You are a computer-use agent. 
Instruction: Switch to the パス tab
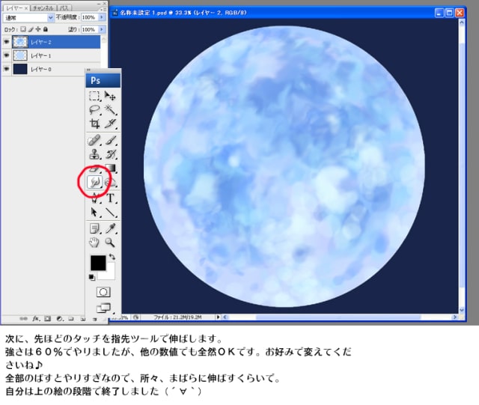click(x=64, y=8)
